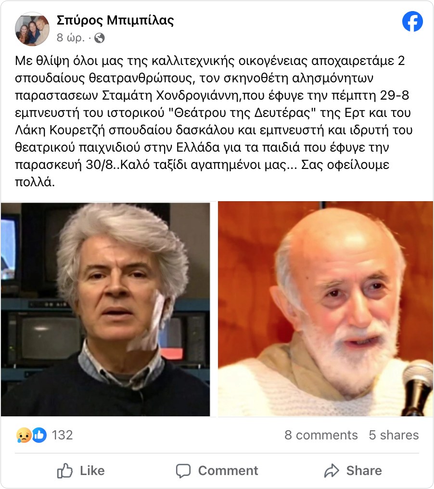Click the sad reaction emoji icon

tap(24, 435)
